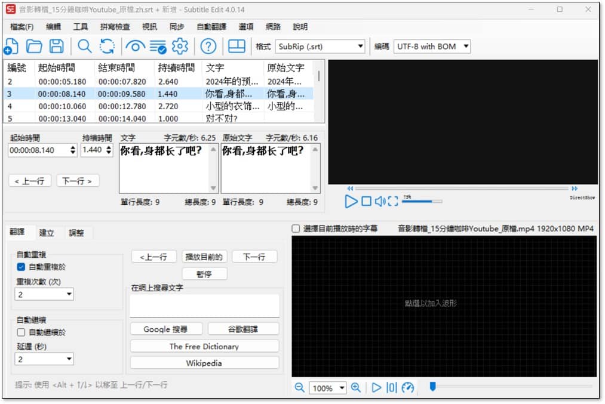The width and height of the screenshot is (605, 404).
Task: Enable the 自動繼續於 checkbox
Action: coord(21,332)
